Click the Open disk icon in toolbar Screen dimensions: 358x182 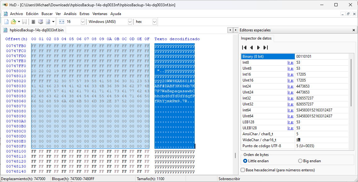[x=40, y=22]
